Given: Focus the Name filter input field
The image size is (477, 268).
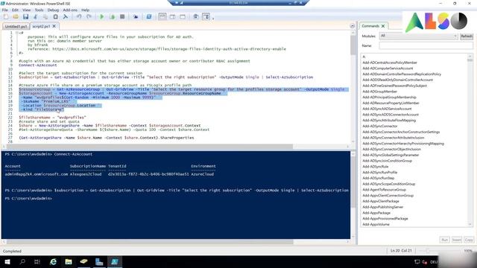Looking at the screenshot, I should point(426,45).
